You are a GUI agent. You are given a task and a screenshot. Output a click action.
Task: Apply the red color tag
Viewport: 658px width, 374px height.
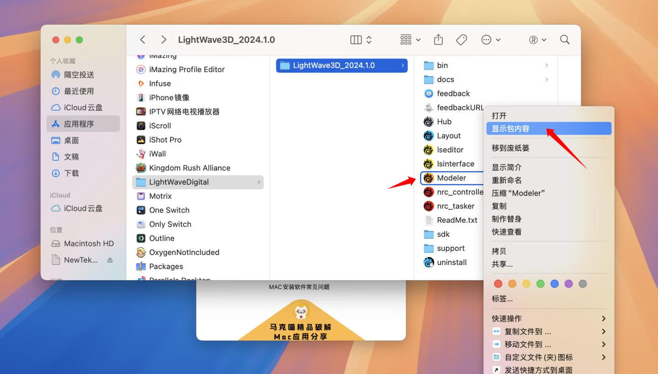click(x=498, y=284)
